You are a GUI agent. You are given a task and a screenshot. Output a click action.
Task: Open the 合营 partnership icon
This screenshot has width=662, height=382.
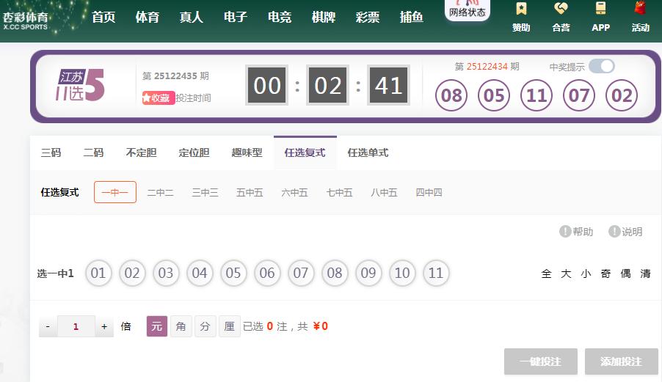561,10
